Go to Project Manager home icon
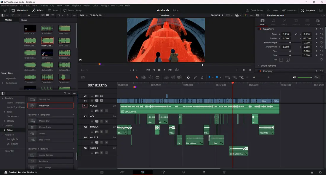The height and width of the screenshot is (175, 326). tap(312, 172)
